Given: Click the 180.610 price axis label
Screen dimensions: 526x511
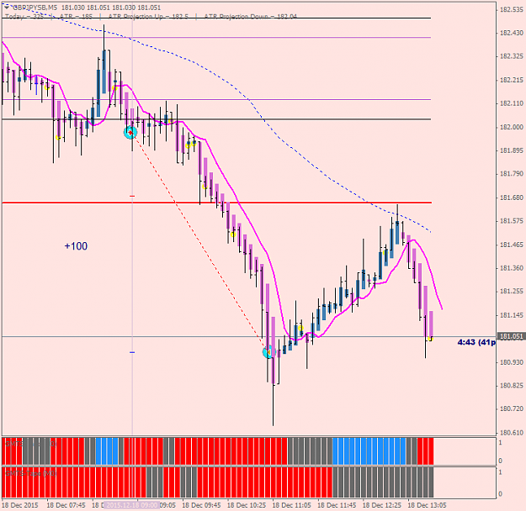Looking at the screenshot, I should click(512, 433).
